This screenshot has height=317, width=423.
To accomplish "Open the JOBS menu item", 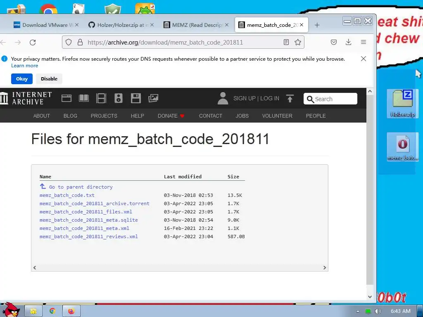I will [242, 116].
